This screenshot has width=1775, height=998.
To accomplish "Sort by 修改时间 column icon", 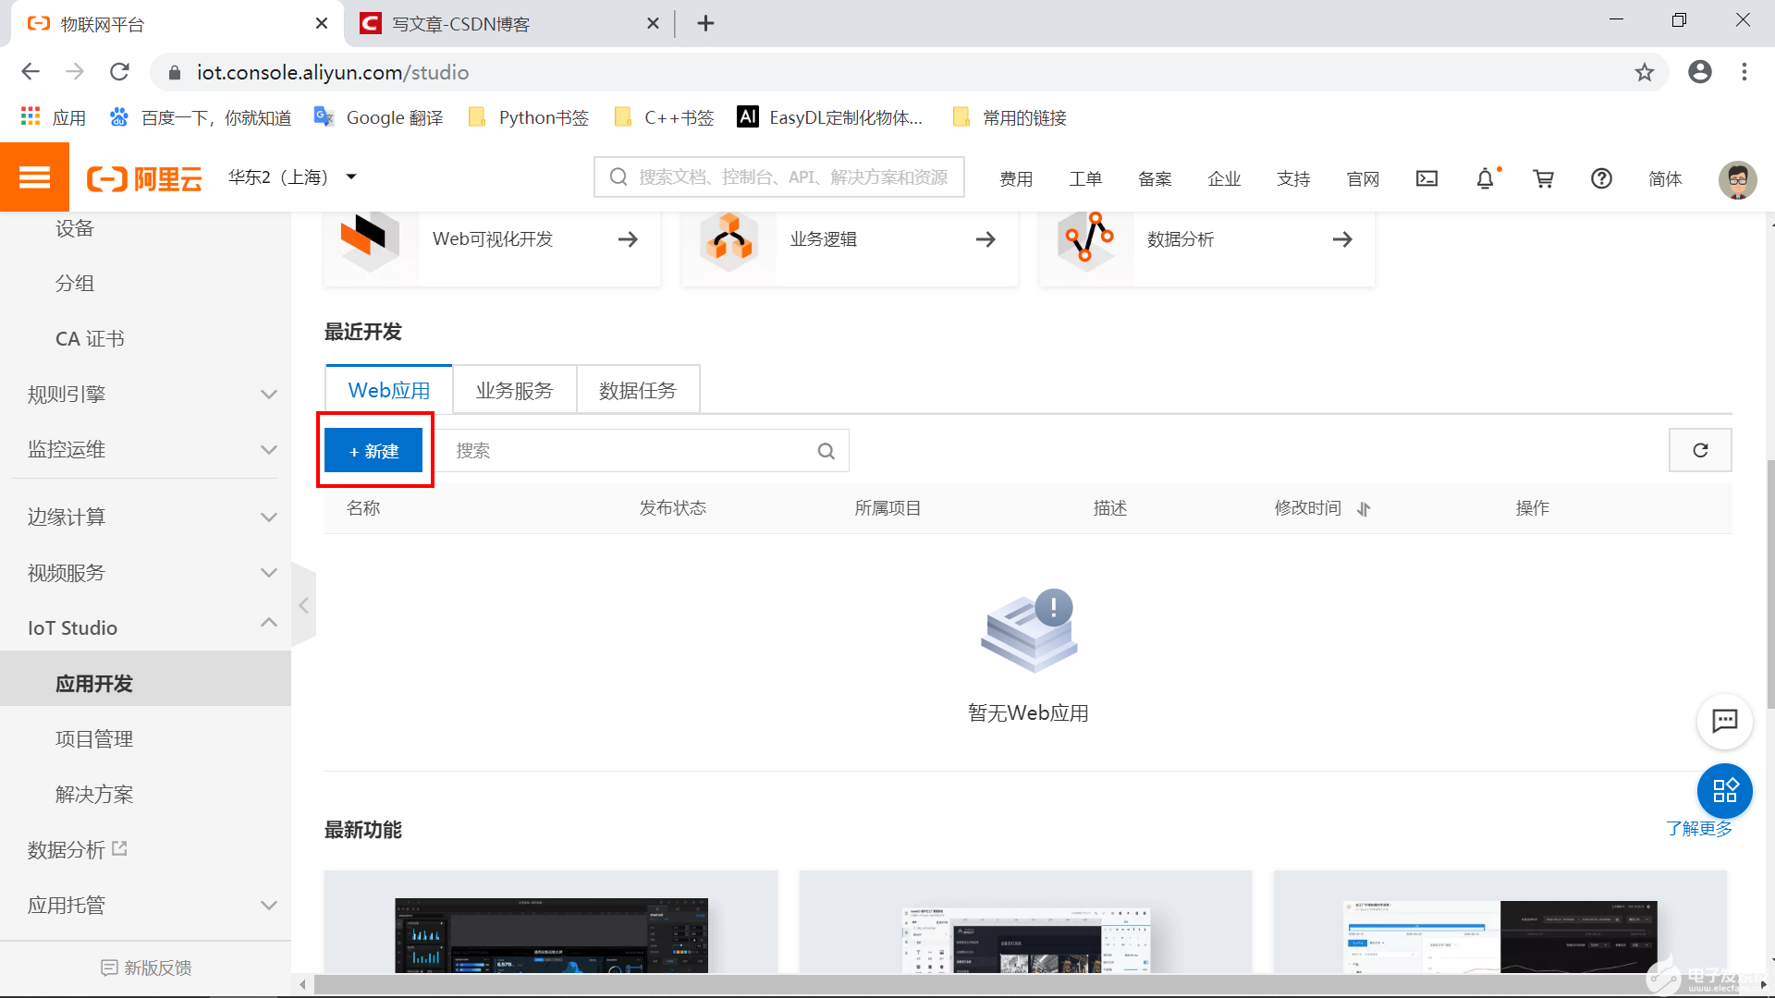I will point(1364,509).
